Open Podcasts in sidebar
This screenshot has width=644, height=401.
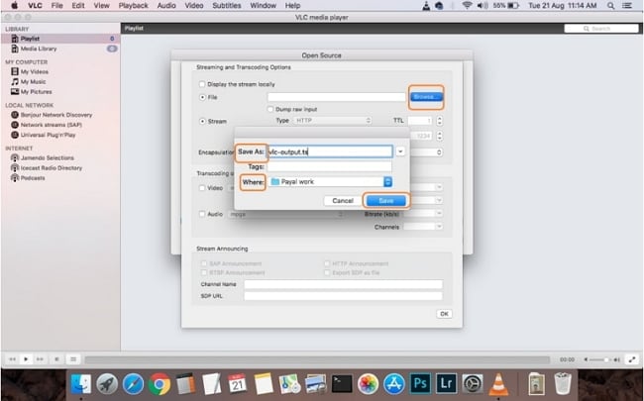click(x=33, y=178)
